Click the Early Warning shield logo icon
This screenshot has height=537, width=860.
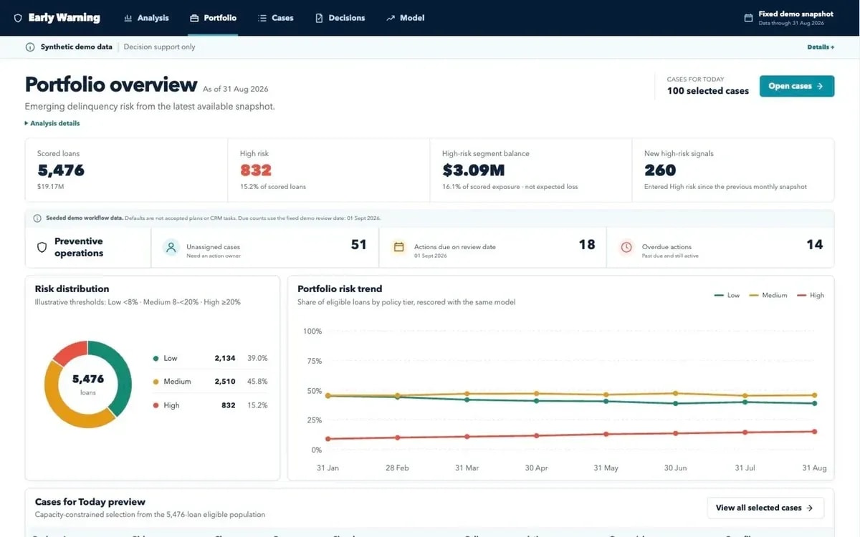tap(18, 18)
